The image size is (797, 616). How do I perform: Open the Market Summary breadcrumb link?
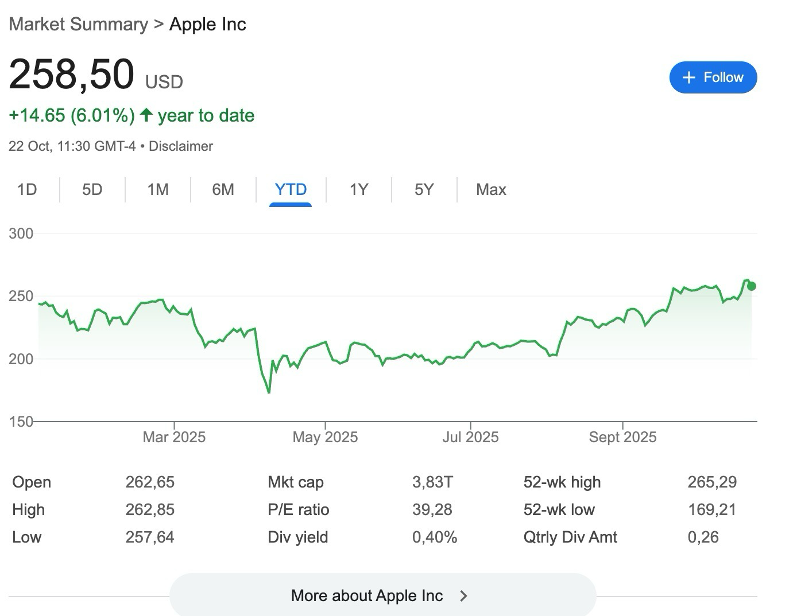pos(79,24)
